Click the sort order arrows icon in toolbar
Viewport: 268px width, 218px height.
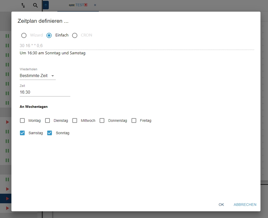23,5
